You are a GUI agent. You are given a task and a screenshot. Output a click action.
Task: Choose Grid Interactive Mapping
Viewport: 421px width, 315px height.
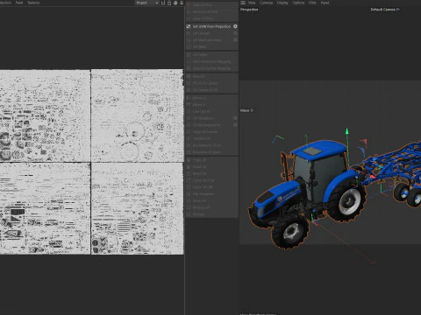coord(211,68)
